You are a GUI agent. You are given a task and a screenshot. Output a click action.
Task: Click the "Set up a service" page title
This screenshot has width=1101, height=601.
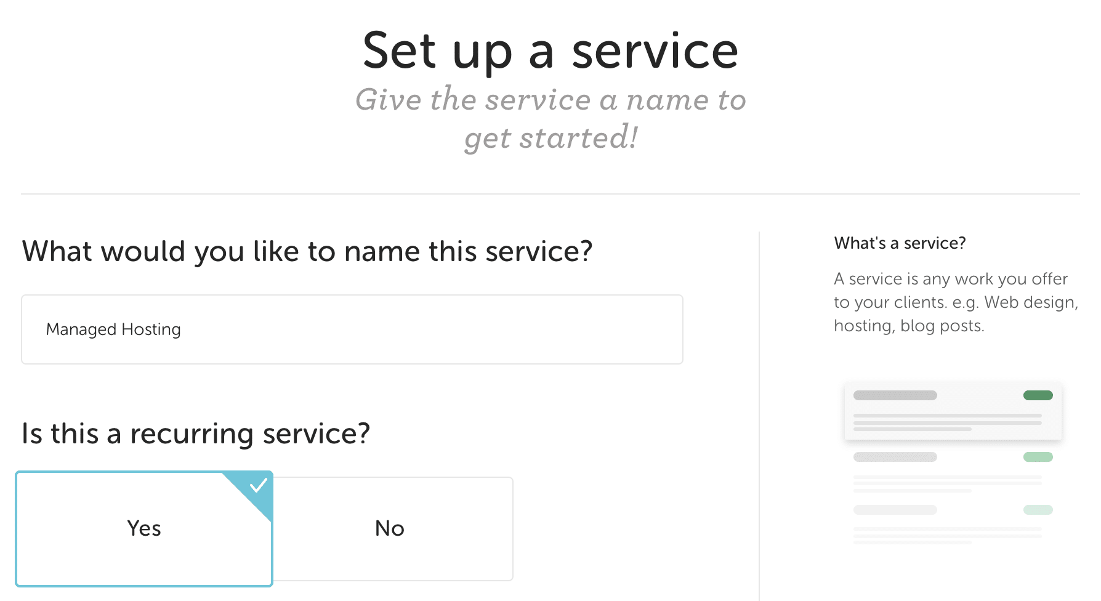click(x=550, y=50)
